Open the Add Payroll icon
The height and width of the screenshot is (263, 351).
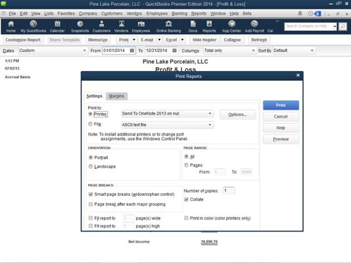[x=254, y=26]
